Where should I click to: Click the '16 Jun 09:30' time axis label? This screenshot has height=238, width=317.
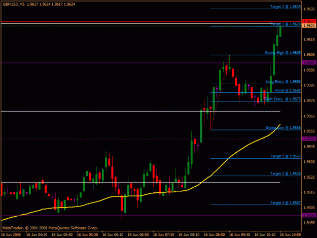tap(239, 235)
